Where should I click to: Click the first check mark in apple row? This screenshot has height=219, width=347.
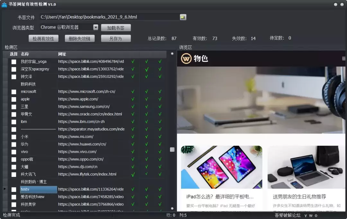[133, 99]
